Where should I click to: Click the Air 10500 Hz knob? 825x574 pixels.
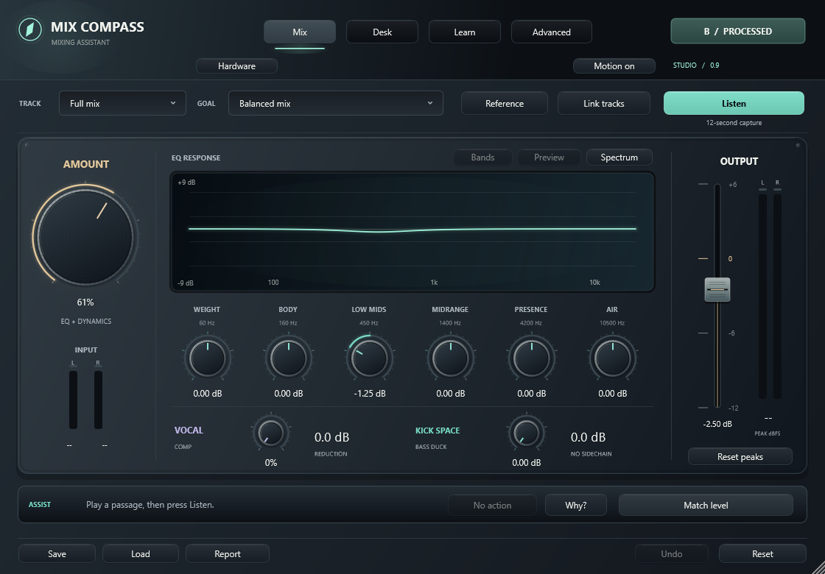pyautogui.click(x=612, y=358)
